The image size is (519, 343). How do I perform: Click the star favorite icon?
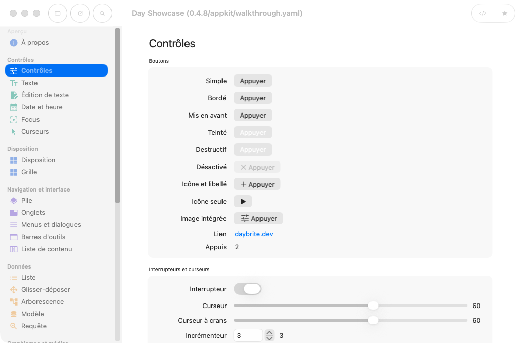[x=504, y=13]
